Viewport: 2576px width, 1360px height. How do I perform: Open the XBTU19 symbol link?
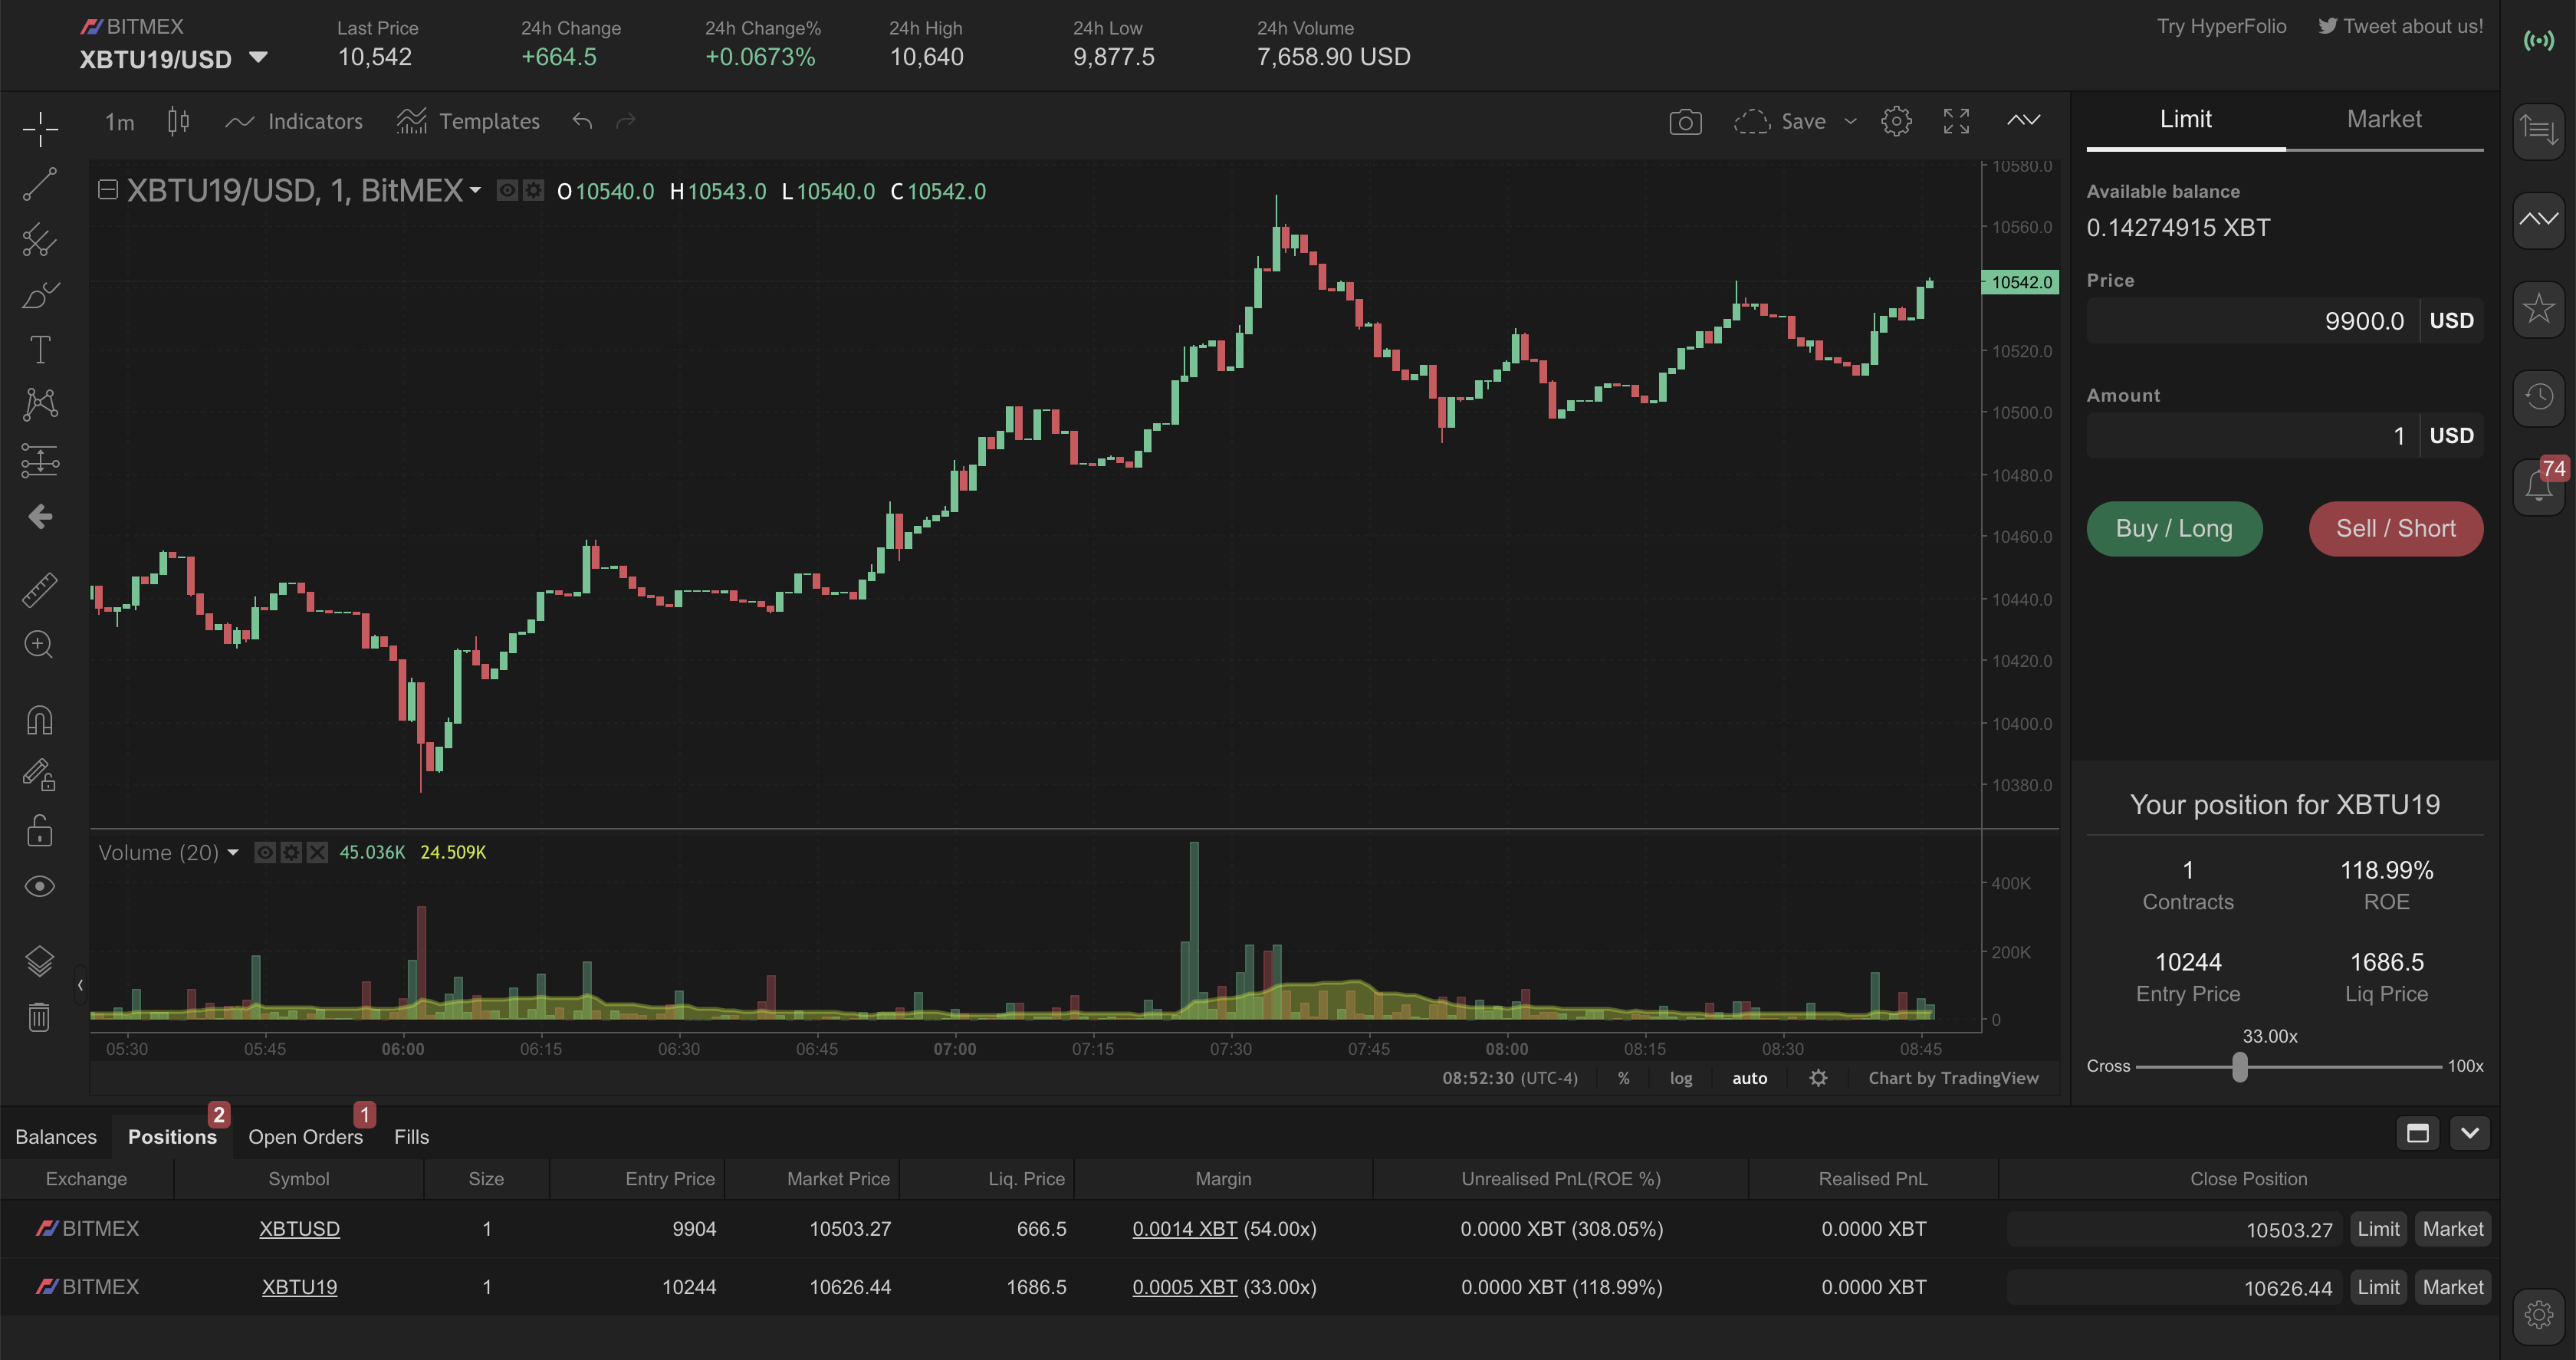tap(299, 1287)
